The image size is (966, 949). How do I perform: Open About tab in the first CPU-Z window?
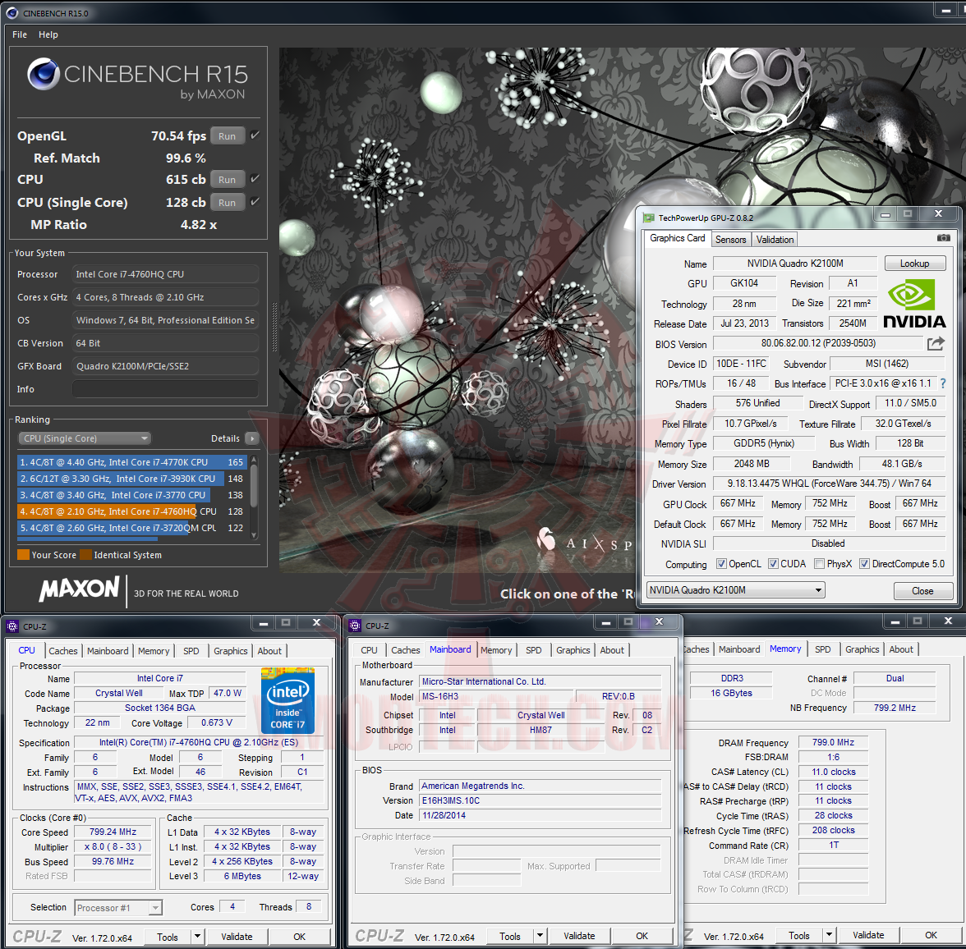tap(269, 651)
